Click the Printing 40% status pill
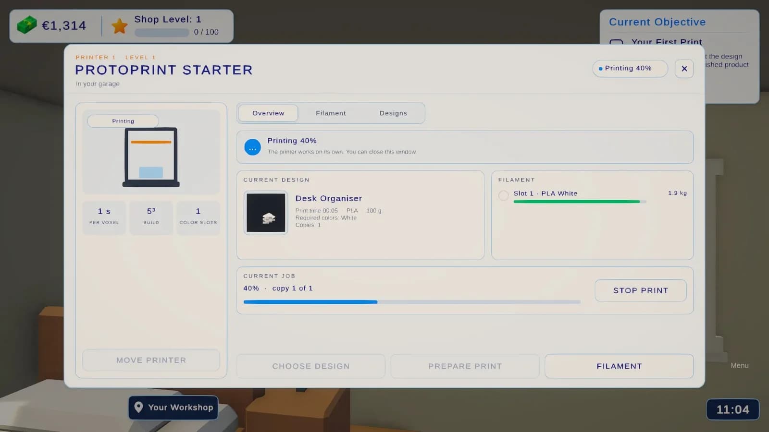 point(630,69)
